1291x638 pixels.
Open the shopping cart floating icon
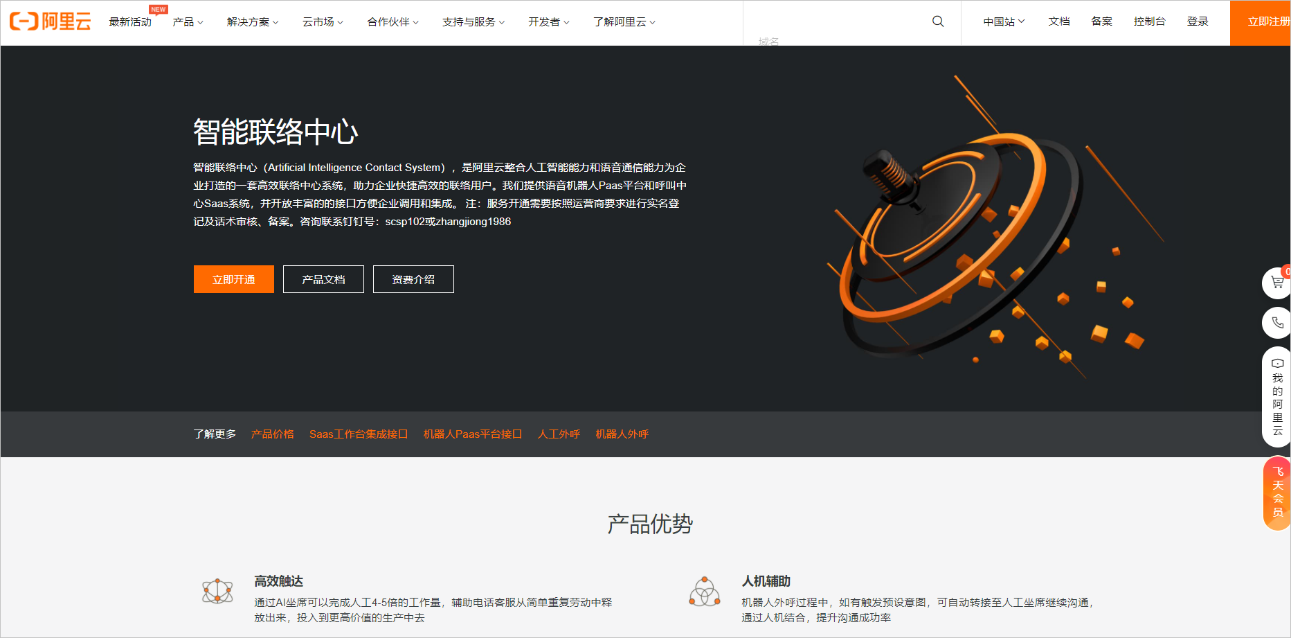pyautogui.click(x=1276, y=283)
